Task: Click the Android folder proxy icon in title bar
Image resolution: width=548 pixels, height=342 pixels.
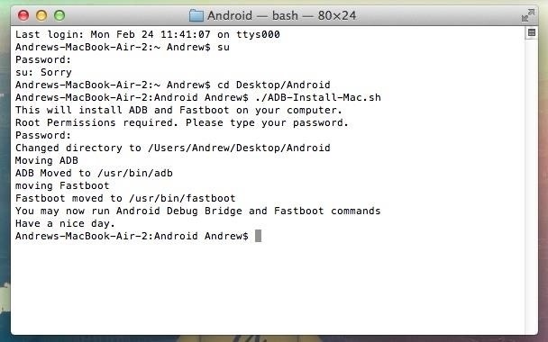Action: (196, 15)
